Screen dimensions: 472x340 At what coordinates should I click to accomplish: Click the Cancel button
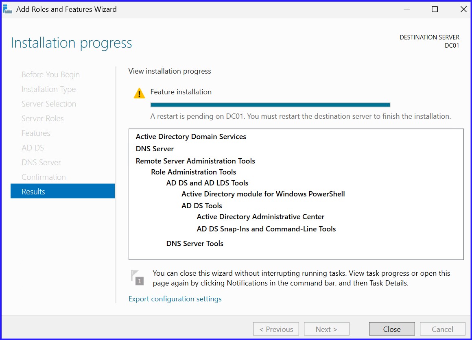click(442, 329)
